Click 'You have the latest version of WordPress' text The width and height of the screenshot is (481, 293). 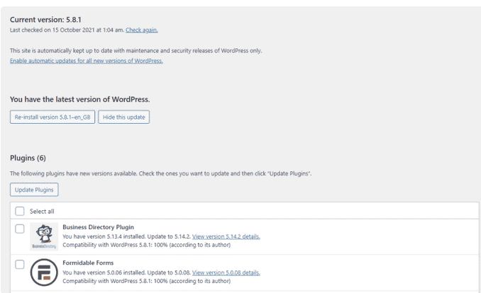(79, 99)
